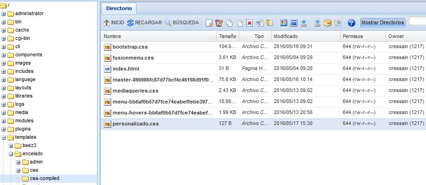Image resolution: width=426 pixels, height=185 pixels.
Task: Select the master-866986fc87d77bcf4c46198d91f0 file
Action: coord(163,80)
